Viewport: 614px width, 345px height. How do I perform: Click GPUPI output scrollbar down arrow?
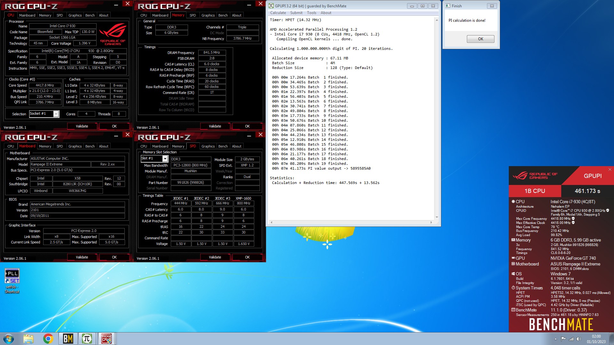pos(437,217)
